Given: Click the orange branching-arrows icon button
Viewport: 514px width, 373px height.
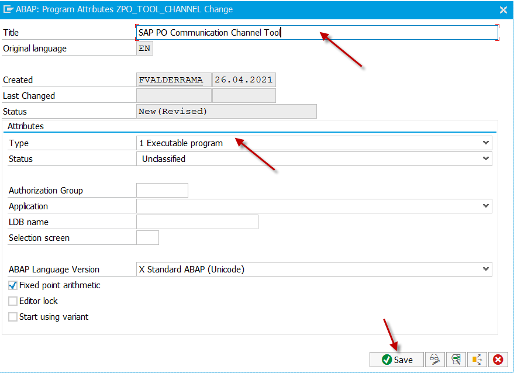Looking at the screenshot, I should click(x=477, y=360).
